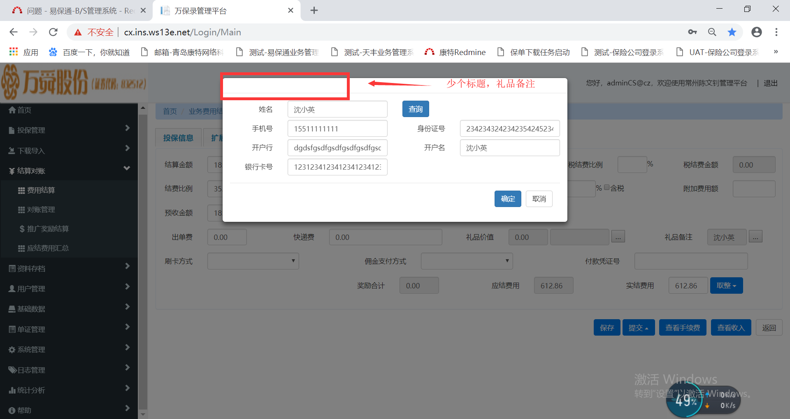The image size is (790, 419).
Task: Close the 易保通 Redmine tab
Action: (143, 10)
